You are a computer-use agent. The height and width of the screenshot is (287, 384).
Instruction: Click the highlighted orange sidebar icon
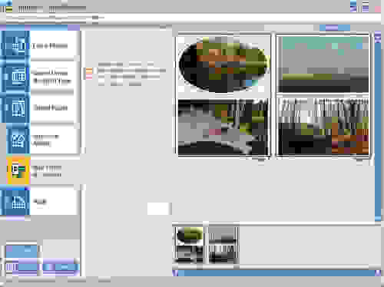[18, 170]
